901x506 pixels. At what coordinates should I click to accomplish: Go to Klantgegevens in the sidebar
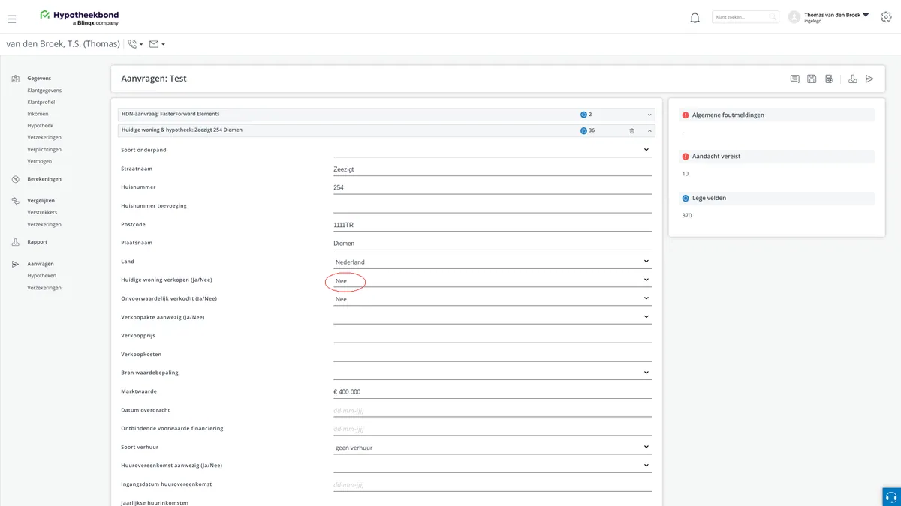coord(44,90)
